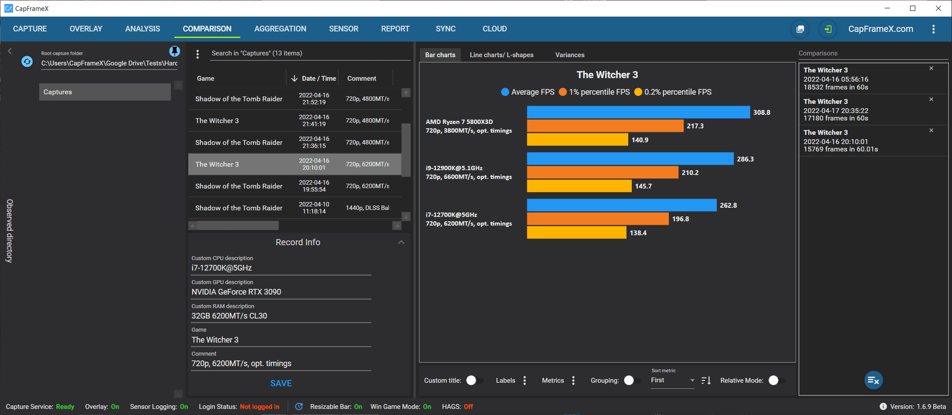Click the capture list scroll up arrow
This screenshot has width=952, height=415.
pos(406,93)
